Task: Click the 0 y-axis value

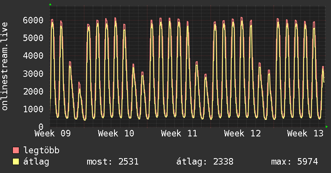Action: [41, 127]
